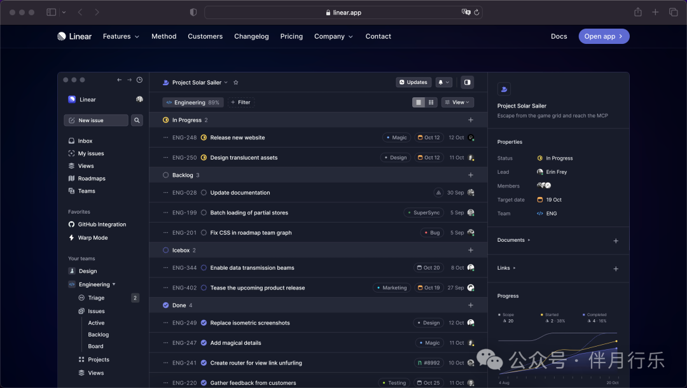Switch to list layout view
Viewport: 687px width, 388px height.
tap(419, 102)
